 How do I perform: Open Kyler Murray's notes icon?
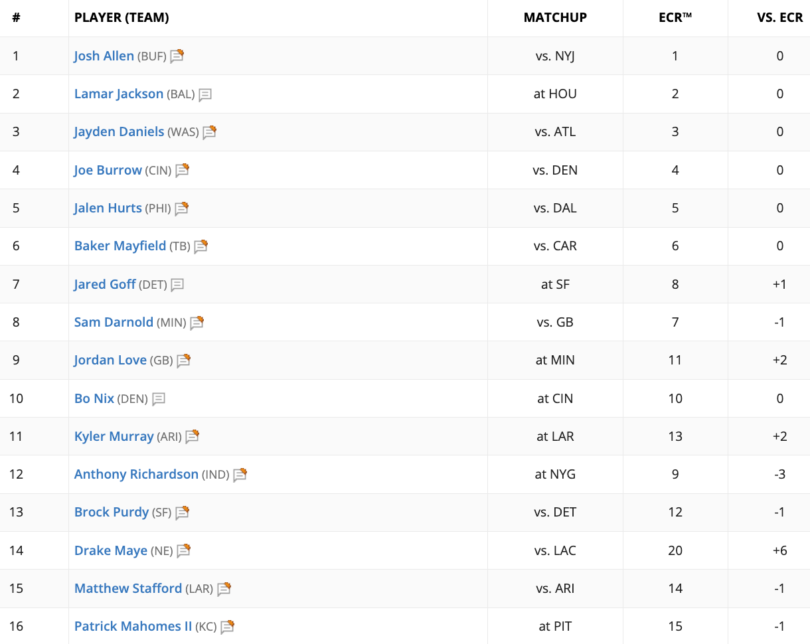[x=192, y=437]
